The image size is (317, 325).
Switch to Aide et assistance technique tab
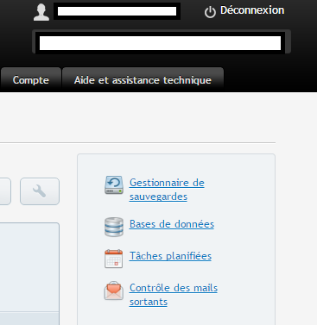143,80
